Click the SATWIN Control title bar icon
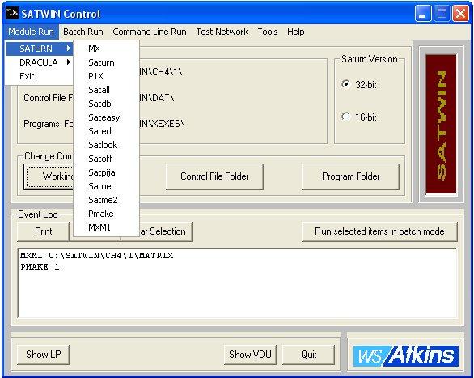 click(x=12, y=14)
